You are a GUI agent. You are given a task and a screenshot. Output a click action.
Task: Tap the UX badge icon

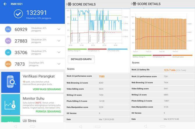pyautogui.click(x=8, y=52)
